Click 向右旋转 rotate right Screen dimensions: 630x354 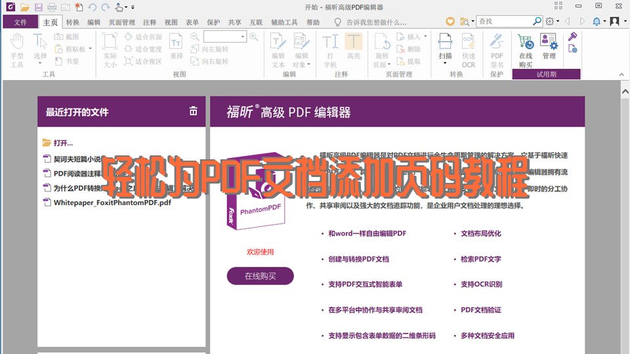pos(210,61)
